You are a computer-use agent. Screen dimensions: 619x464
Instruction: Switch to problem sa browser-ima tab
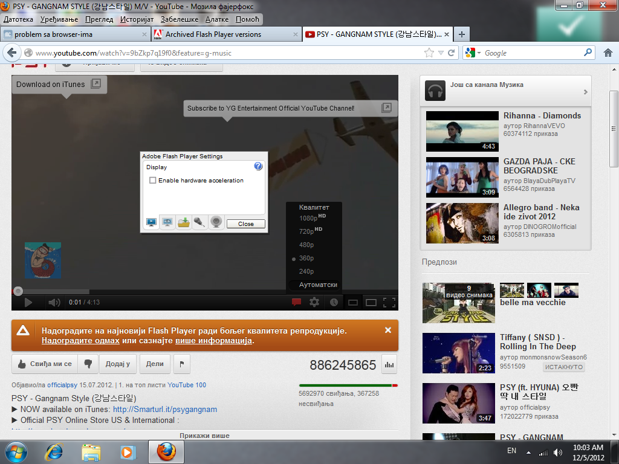click(x=76, y=34)
